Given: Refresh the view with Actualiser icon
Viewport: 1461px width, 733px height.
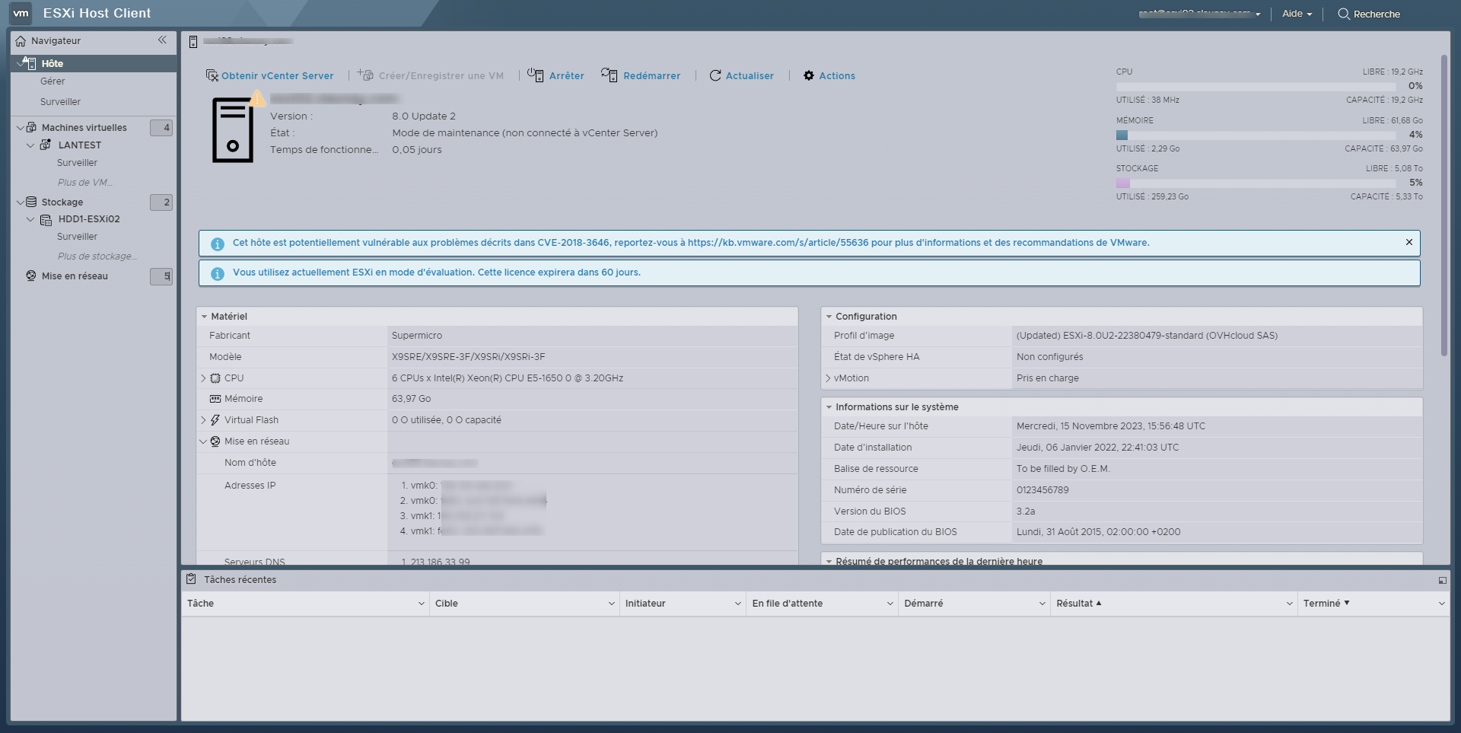Looking at the screenshot, I should tap(715, 75).
